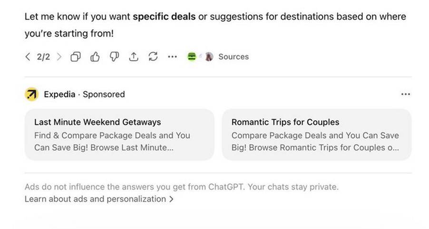
Task: Click the green source favicon
Action: pyautogui.click(x=192, y=57)
